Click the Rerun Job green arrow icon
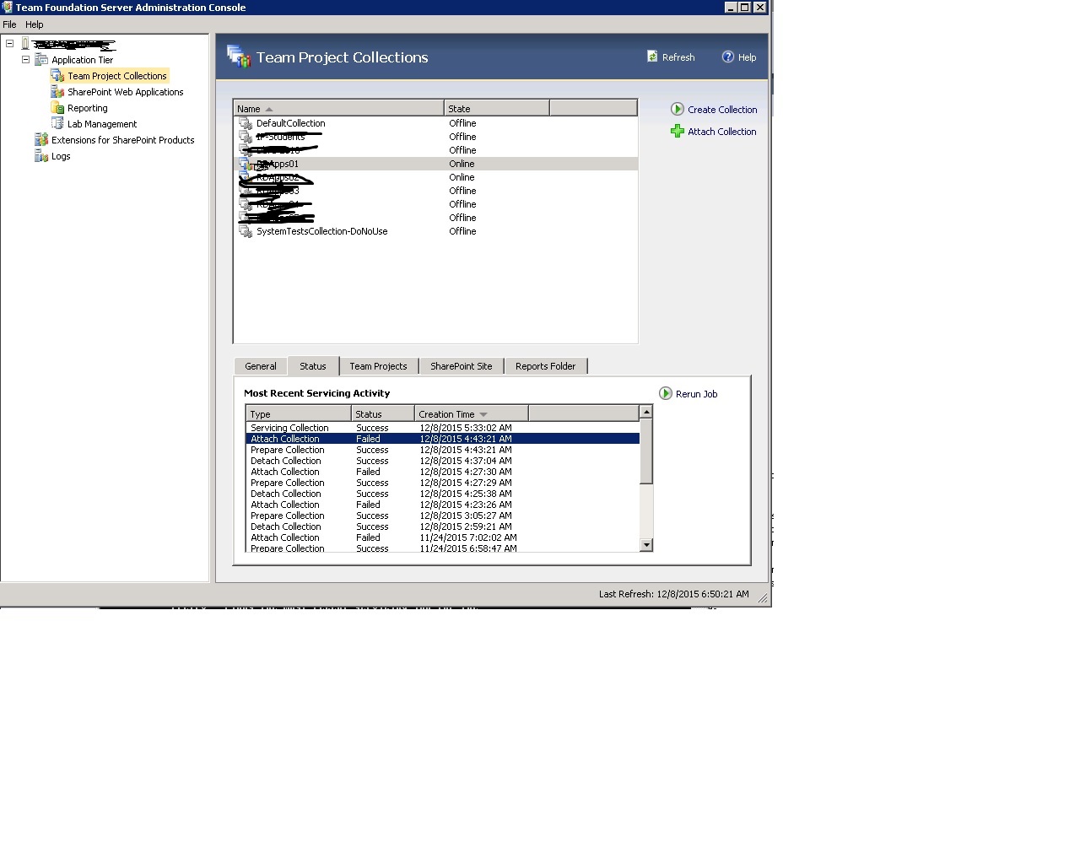This screenshot has width=1080, height=864. click(666, 393)
